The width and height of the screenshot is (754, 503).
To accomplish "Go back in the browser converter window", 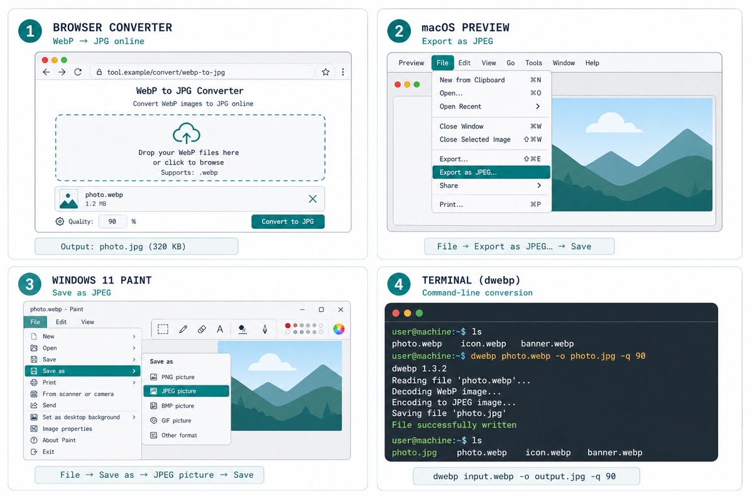I will point(46,72).
